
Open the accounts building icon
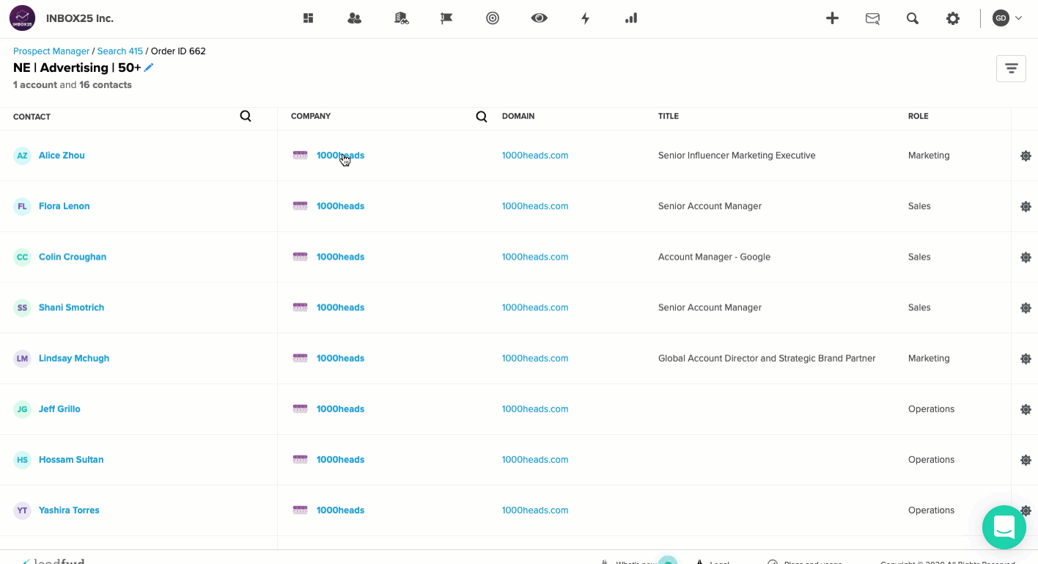coord(401,18)
